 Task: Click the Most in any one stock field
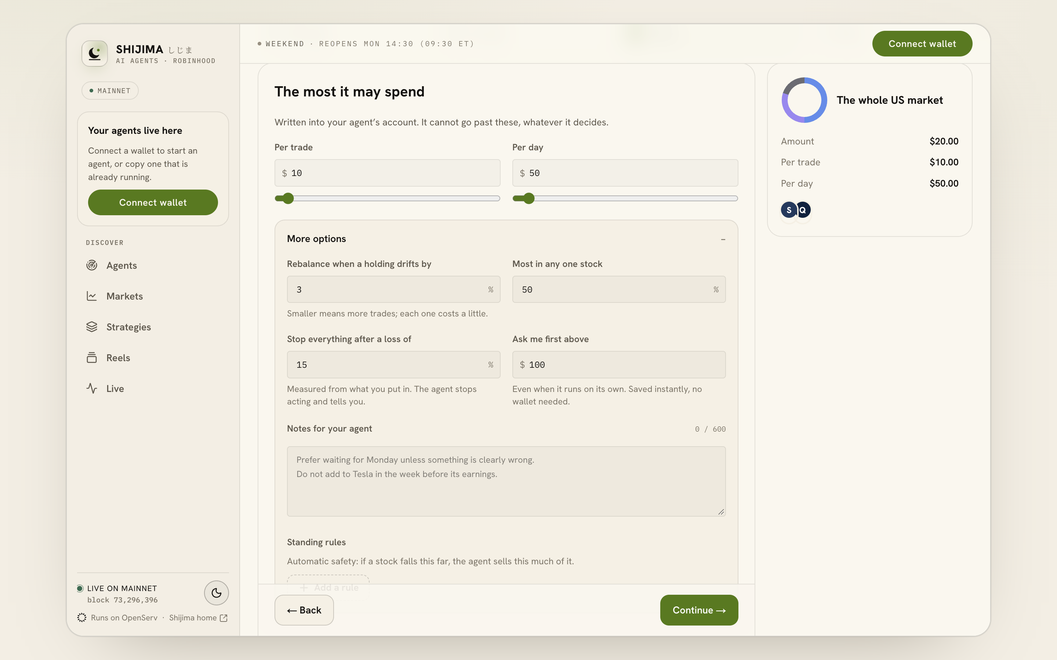tap(619, 289)
